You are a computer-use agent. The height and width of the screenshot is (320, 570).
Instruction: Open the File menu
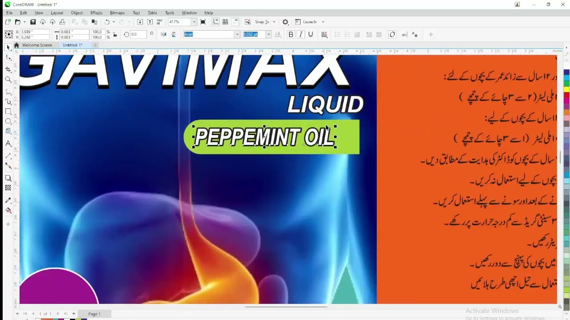coord(9,12)
